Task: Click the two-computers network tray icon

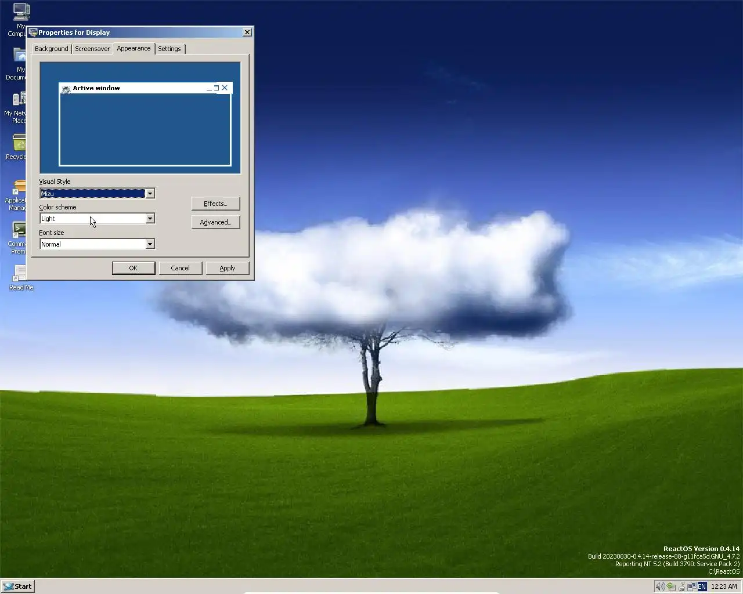Action: point(692,586)
